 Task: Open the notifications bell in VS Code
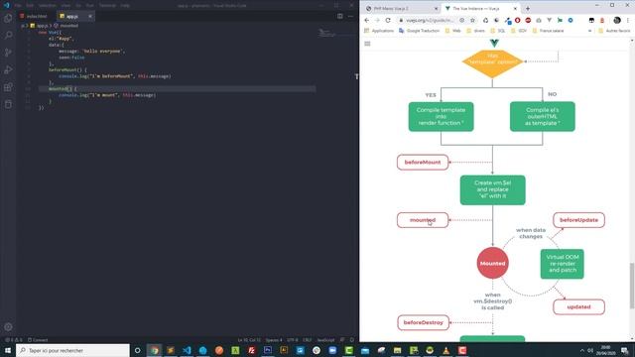(x=351, y=340)
